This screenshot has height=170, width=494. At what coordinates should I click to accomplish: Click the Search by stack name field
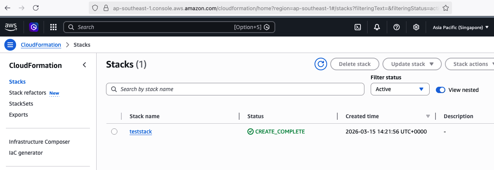point(236,89)
